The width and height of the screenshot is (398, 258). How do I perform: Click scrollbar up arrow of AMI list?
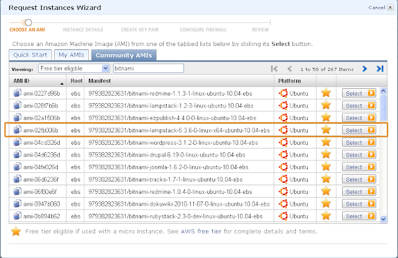[x=383, y=91]
